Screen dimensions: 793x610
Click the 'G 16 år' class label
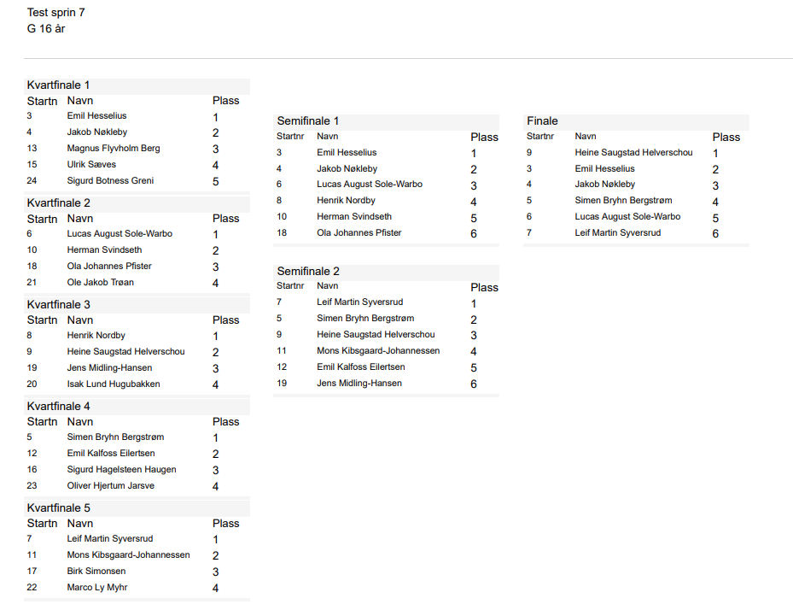tap(46, 29)
